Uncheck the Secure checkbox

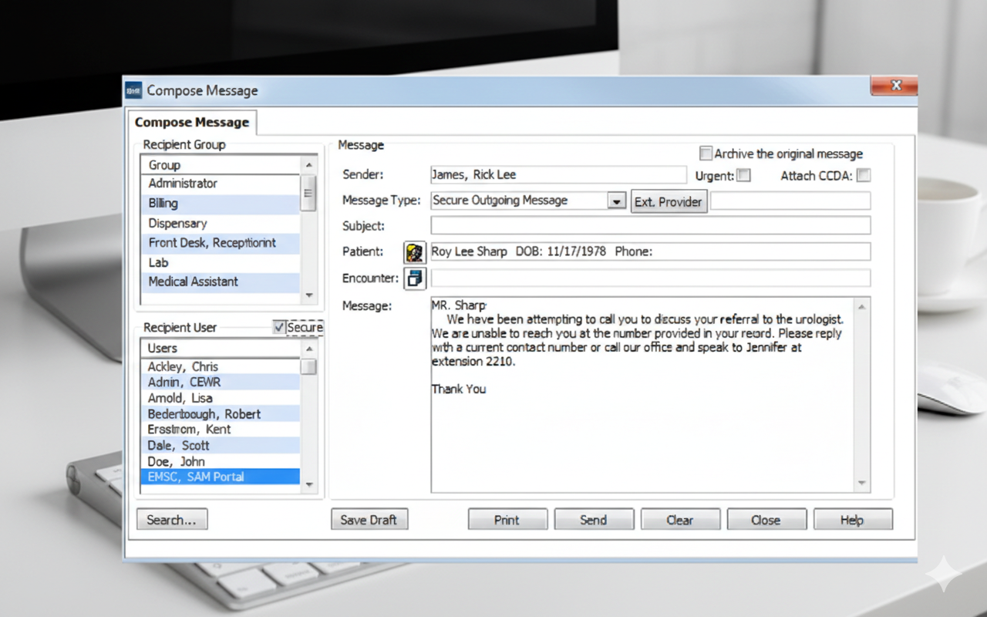(x=279, y=328)
